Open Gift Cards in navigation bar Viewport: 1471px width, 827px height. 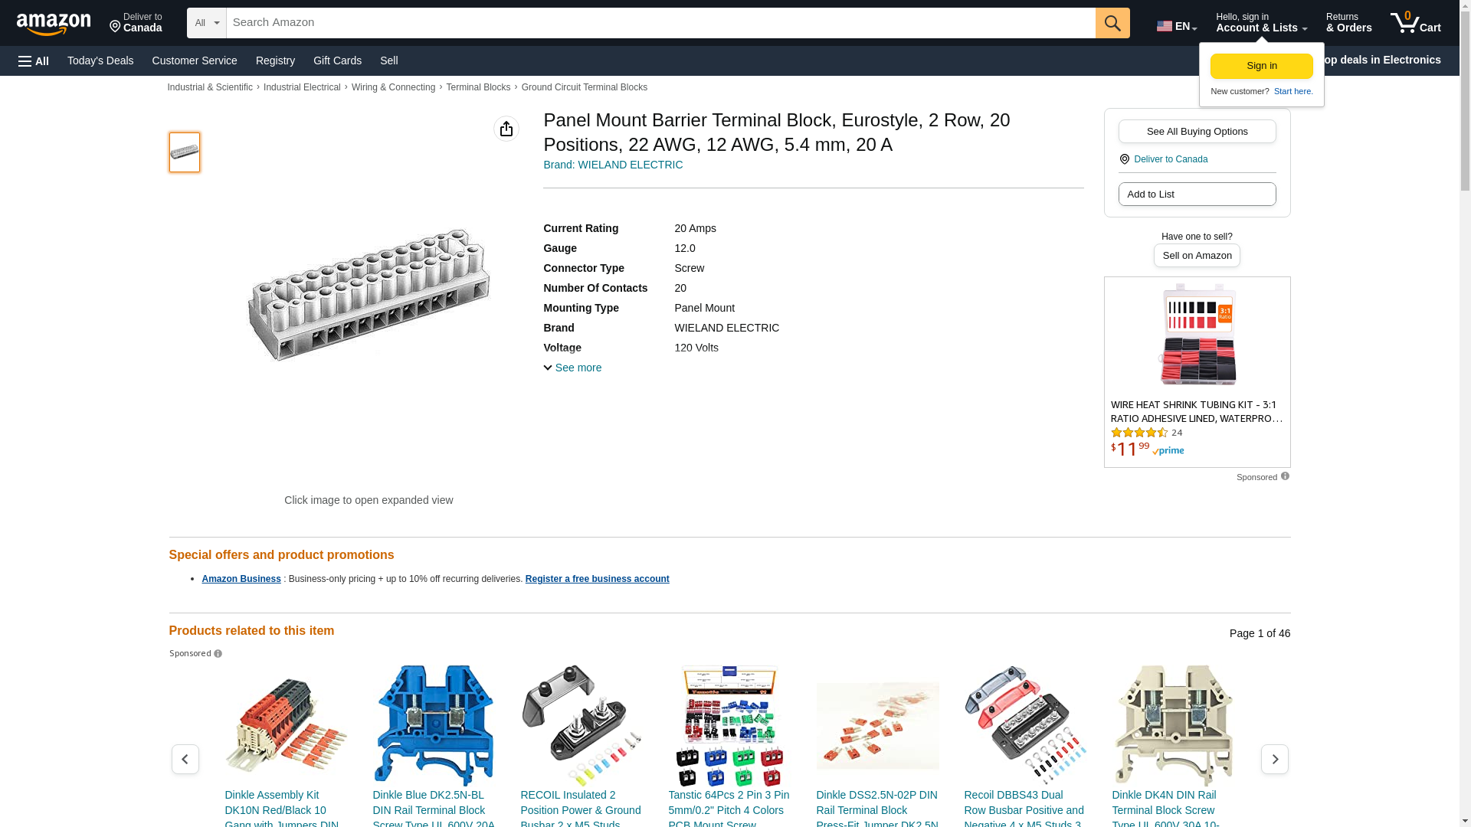337,60
